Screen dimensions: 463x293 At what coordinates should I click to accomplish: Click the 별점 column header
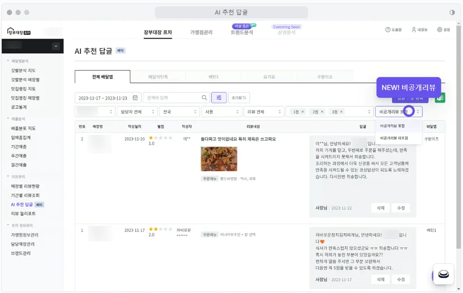pyautogui.click(x=160, y=127)
